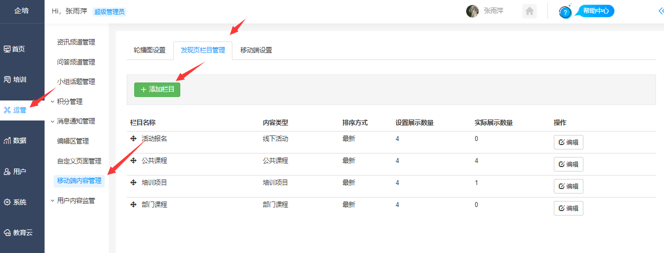Image resolution: width=664 pixels, height=253 pixels.
Task: Select 移动端内容管理 in the submenu
Action: pos(79,180)
